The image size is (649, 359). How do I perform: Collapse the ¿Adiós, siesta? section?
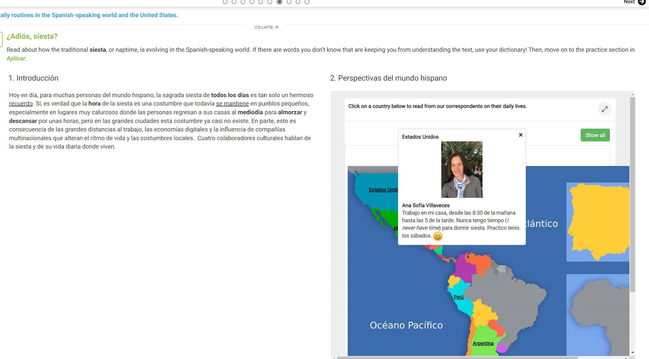pos(266,27)
